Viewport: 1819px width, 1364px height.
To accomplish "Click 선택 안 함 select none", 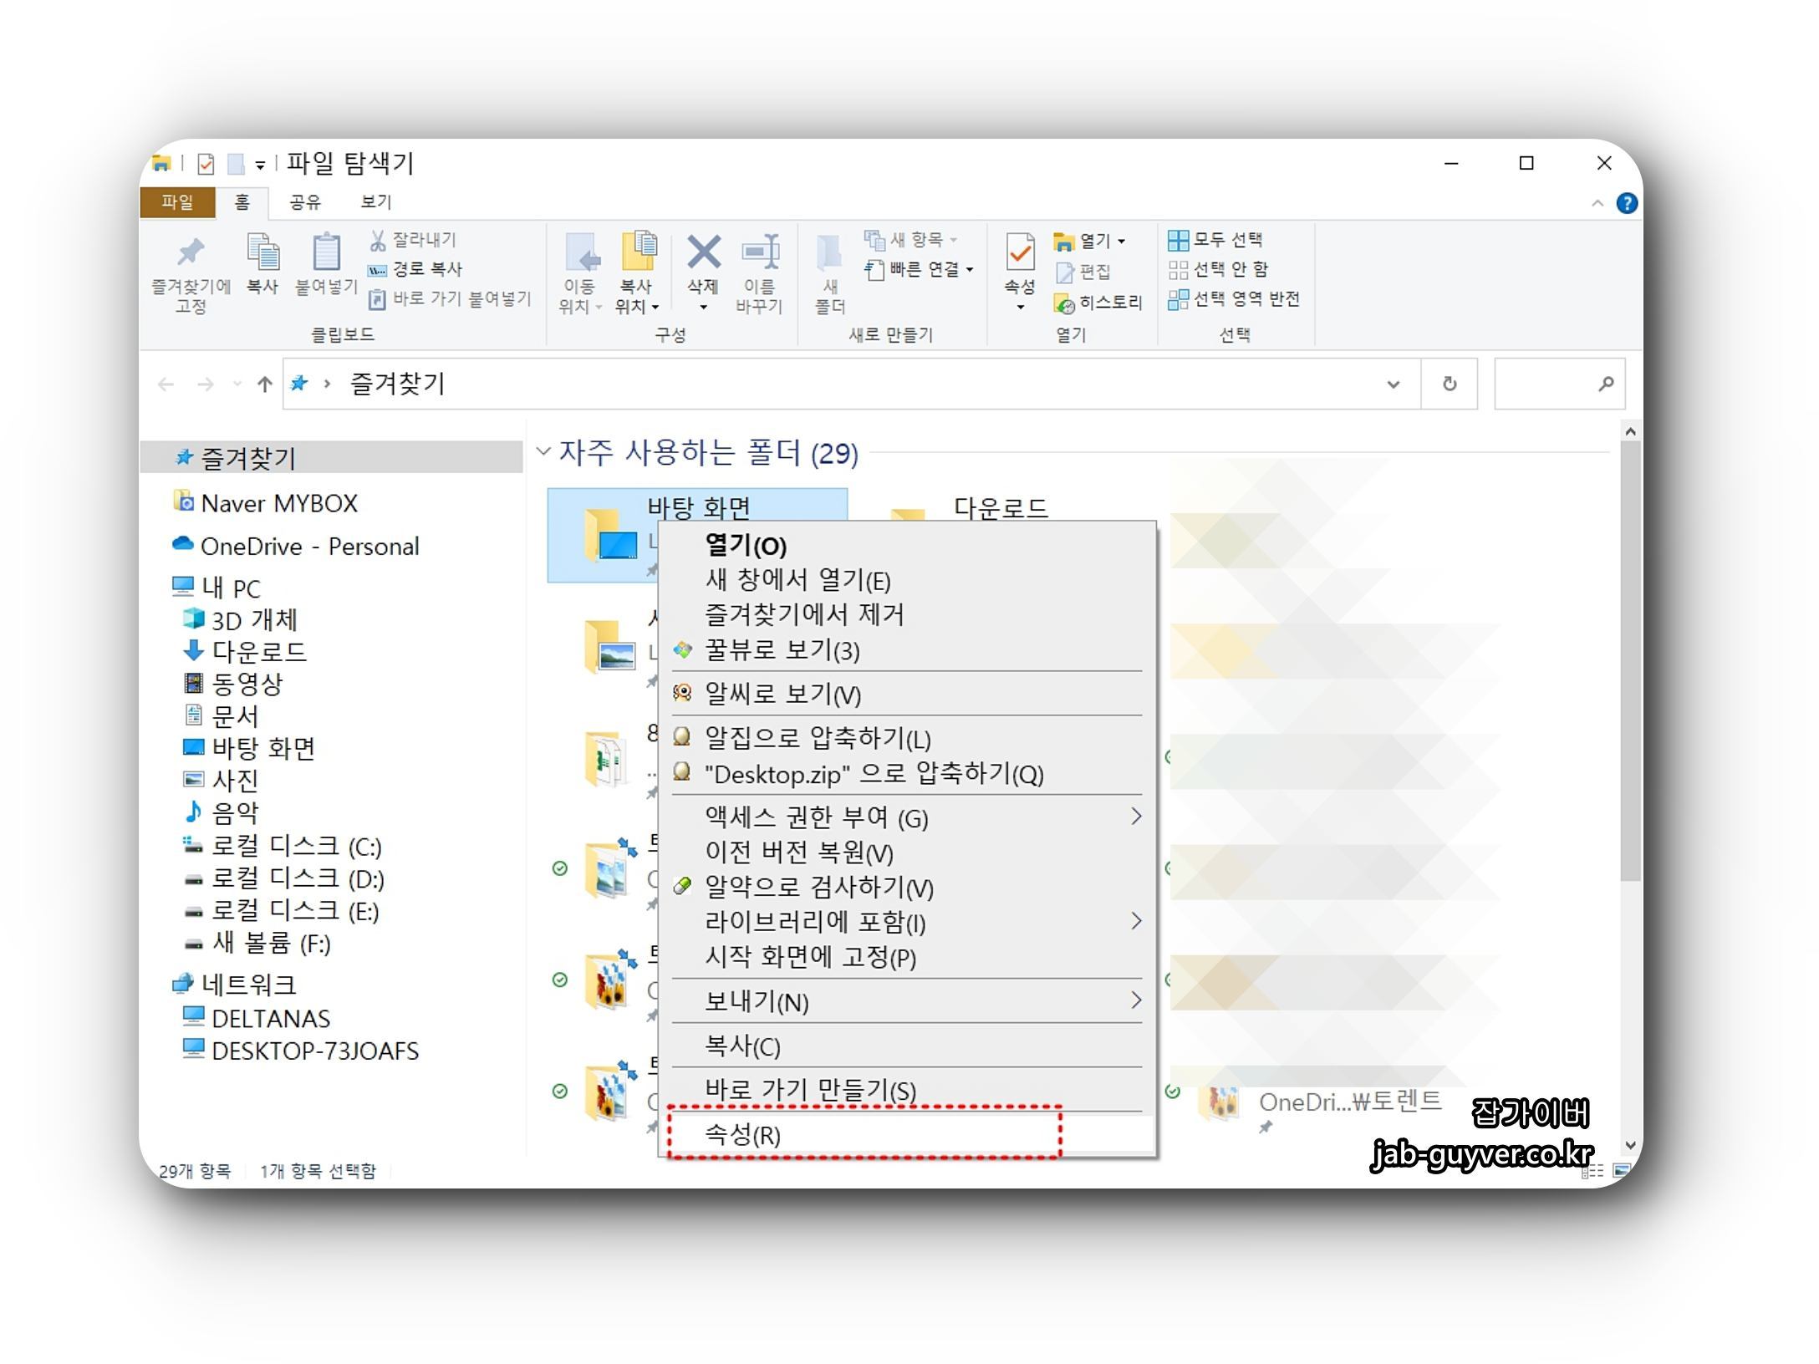I will tap(1218, 270).
